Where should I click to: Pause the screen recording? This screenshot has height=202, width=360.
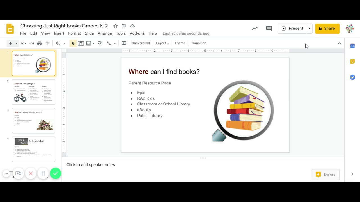(43, 174)
